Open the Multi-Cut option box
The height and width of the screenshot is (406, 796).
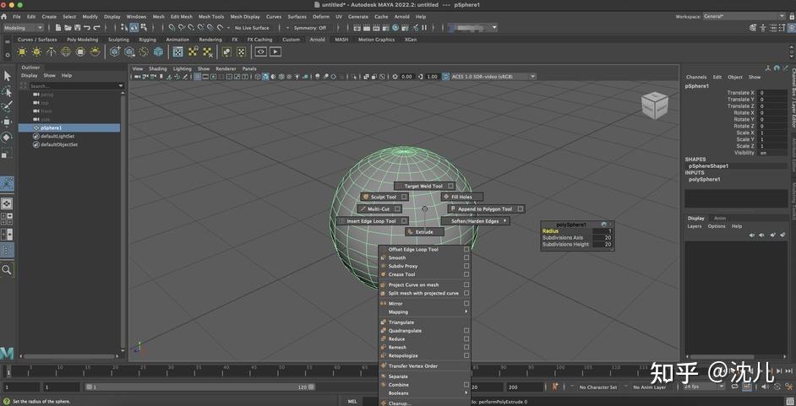(397, 208)
